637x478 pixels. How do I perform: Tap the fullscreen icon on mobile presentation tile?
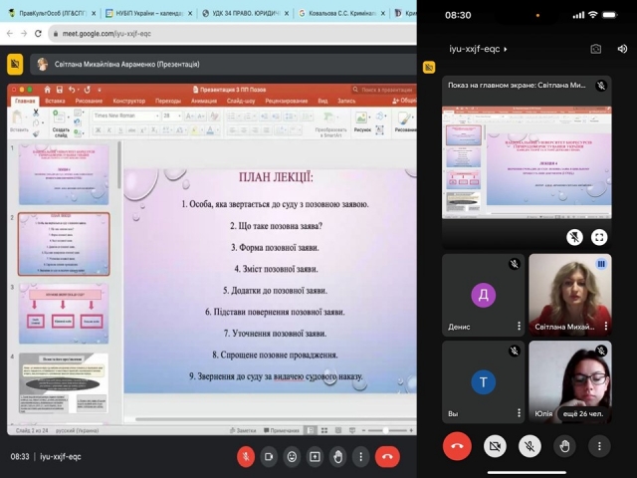pyautogui.click(x=599, y=237)
